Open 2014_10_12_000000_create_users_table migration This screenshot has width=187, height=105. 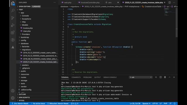[x=37, y=52]
